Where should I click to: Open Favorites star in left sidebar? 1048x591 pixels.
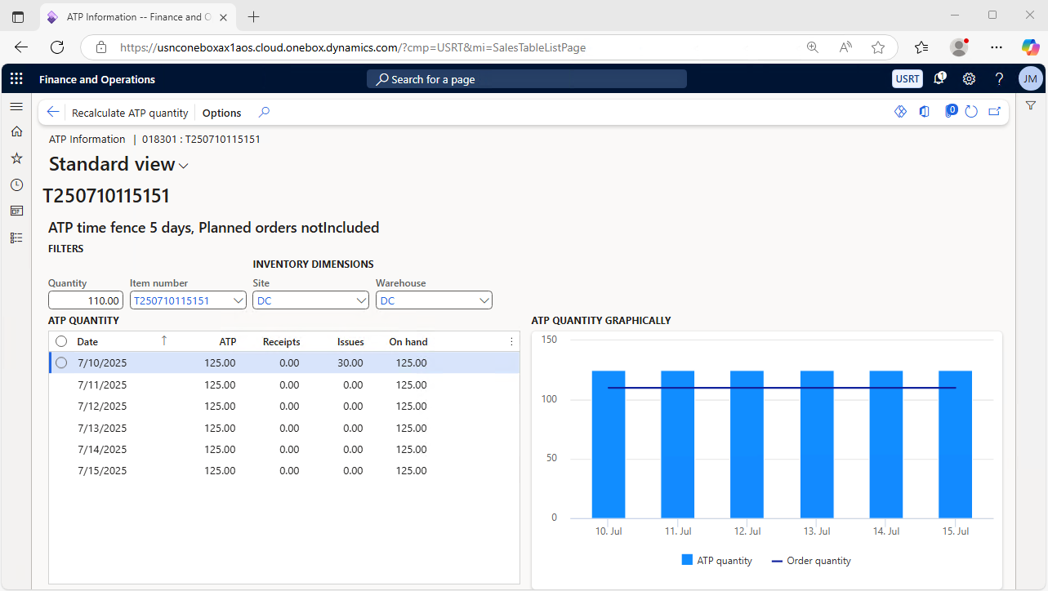(16, 158)
